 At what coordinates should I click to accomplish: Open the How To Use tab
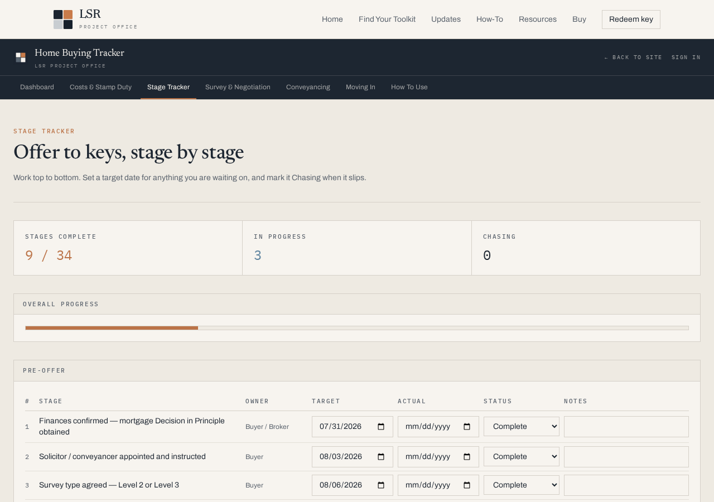tap(409, 88)
